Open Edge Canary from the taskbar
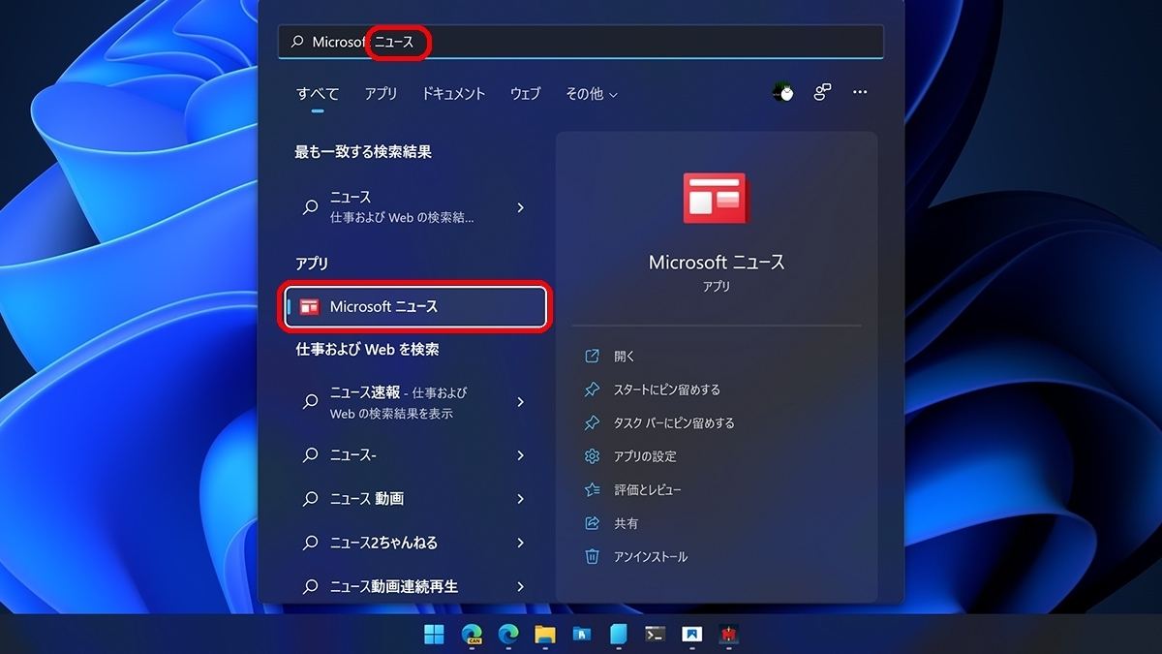The image size is (1162, 654). pos(472,635)
